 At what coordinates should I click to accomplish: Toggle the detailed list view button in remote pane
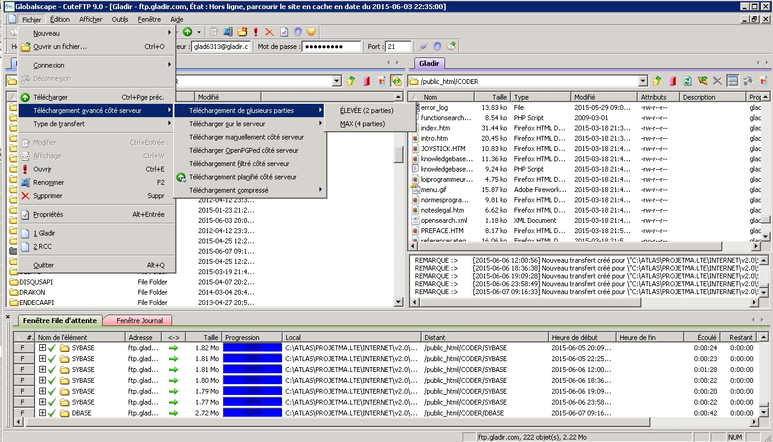point(733,81)
